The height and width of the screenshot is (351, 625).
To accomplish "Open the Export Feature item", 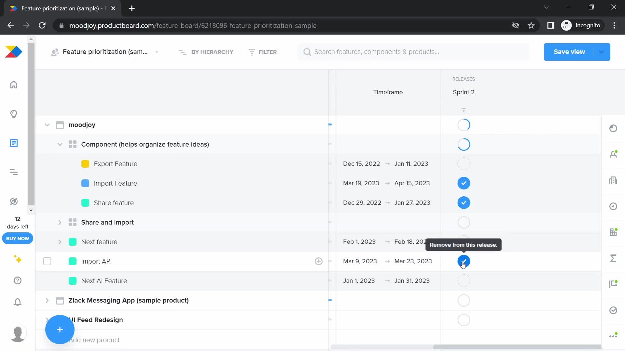I will pos(116,164).
